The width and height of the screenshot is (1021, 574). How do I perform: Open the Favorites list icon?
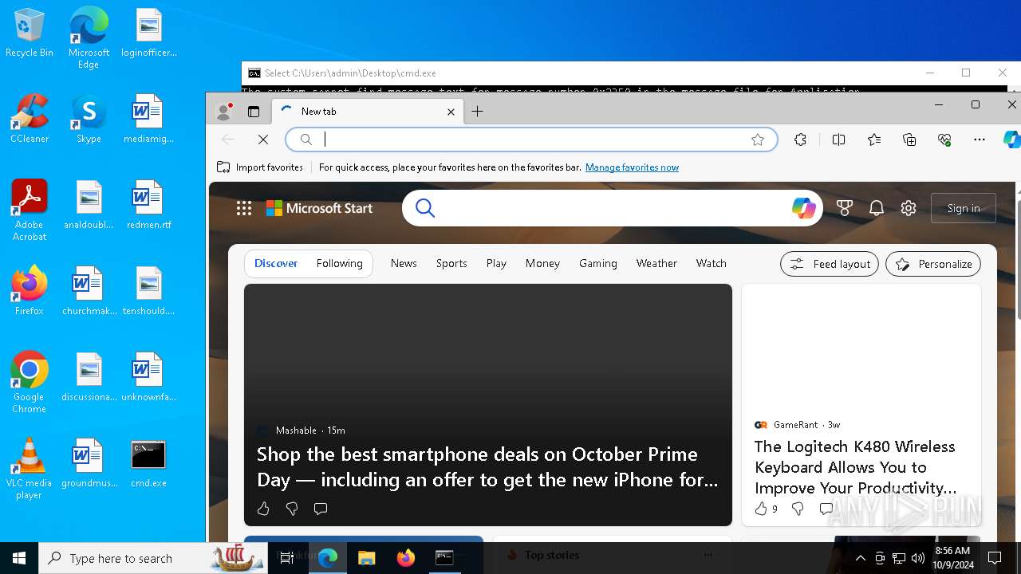click(874, 140)
